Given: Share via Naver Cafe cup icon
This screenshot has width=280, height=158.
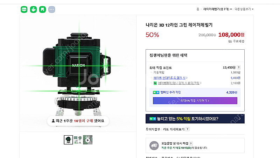Looking at the screenshot, I should (x=33, y=9).
